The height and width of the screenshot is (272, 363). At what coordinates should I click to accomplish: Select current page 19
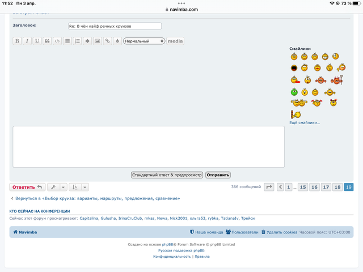(349, 187)
